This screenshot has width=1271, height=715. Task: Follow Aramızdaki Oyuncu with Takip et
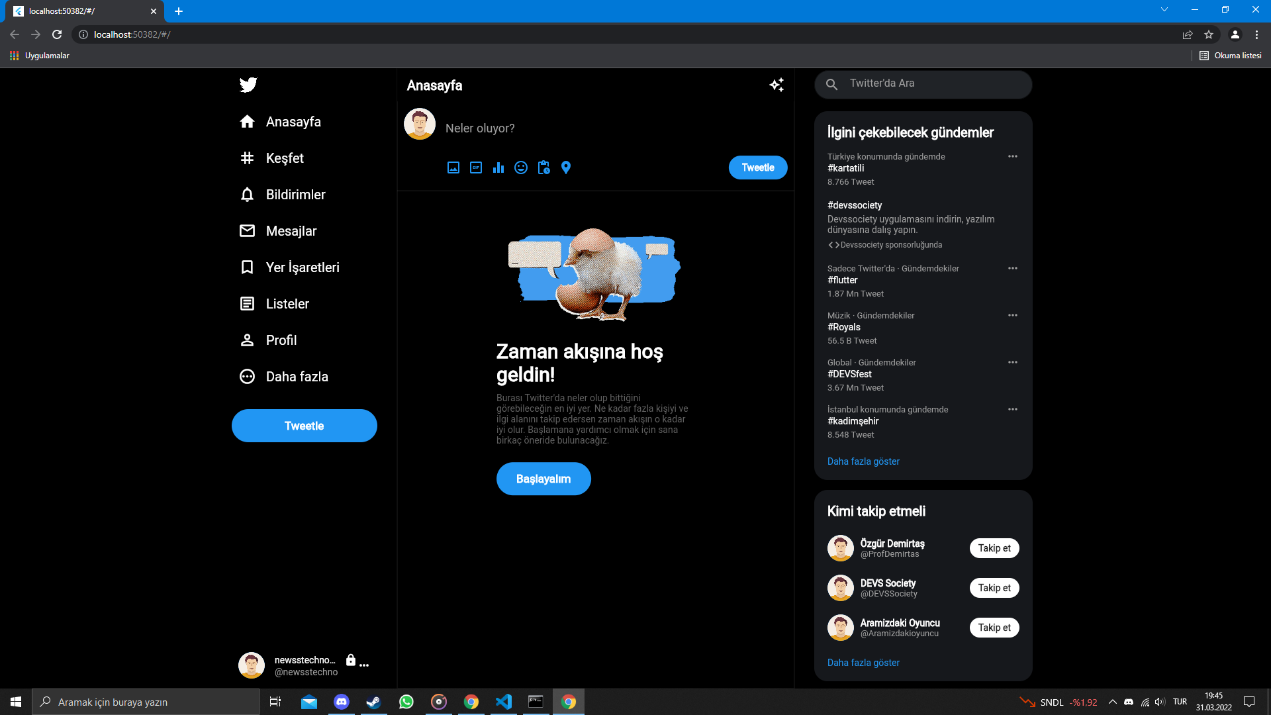click(x=994, y=628)
